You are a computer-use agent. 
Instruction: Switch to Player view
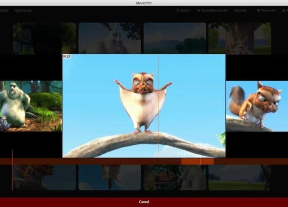pos(266,10)
